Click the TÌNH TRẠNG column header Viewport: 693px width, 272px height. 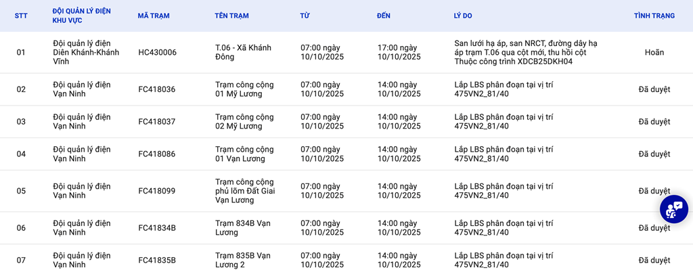[x=654, y=16]
